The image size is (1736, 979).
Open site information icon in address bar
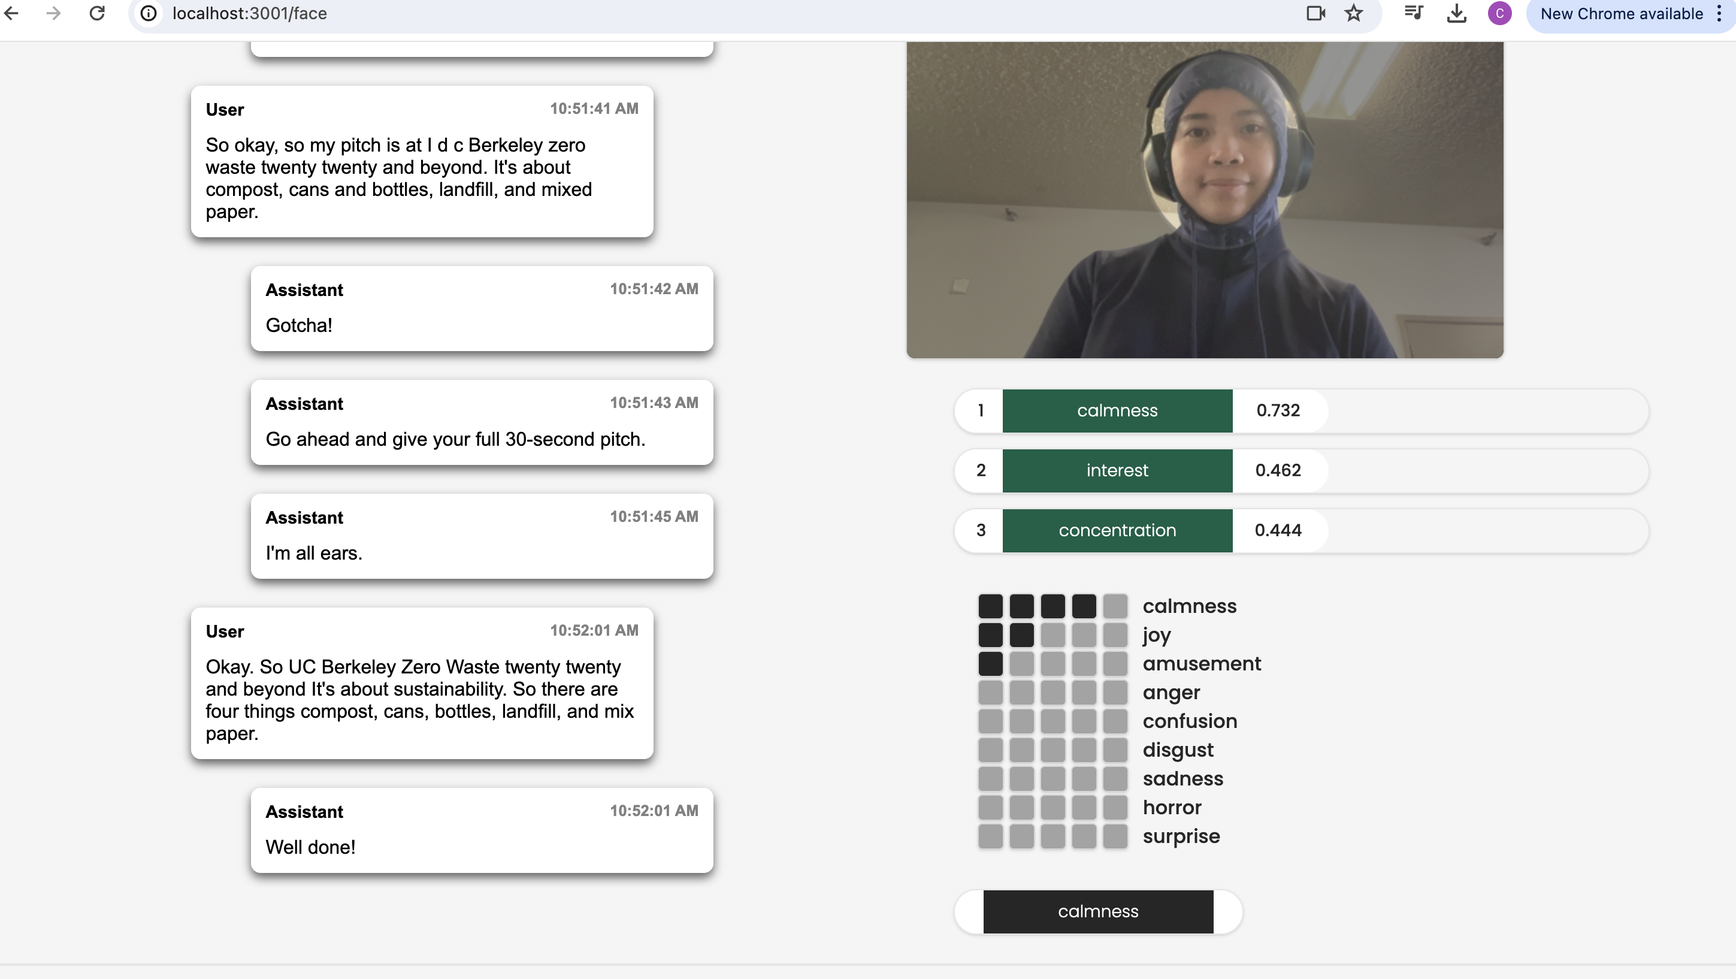click(x=149, y=14)
